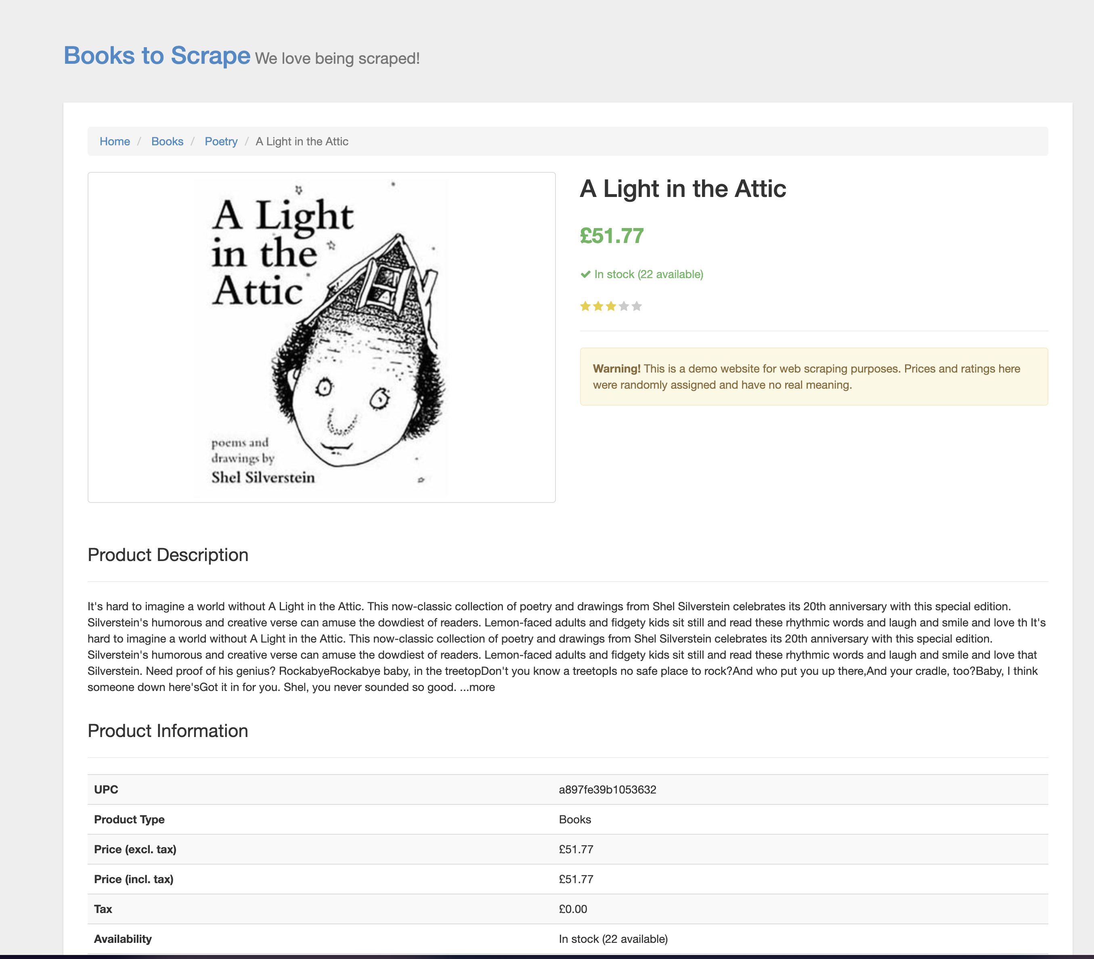Viewport: 1094px width, 959px height.
Task: Select the UPC value a897fe39b1053632
Action: (608, 789)
